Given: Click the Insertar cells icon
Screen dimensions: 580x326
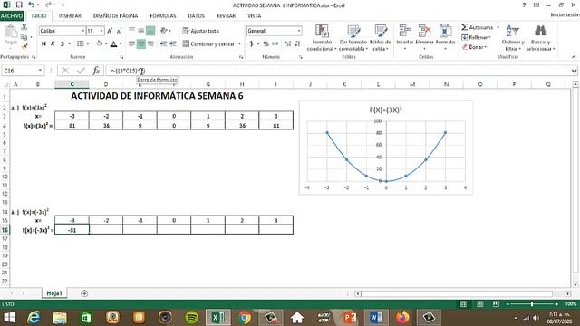Looking at the screenshot, I should [405, 31].
